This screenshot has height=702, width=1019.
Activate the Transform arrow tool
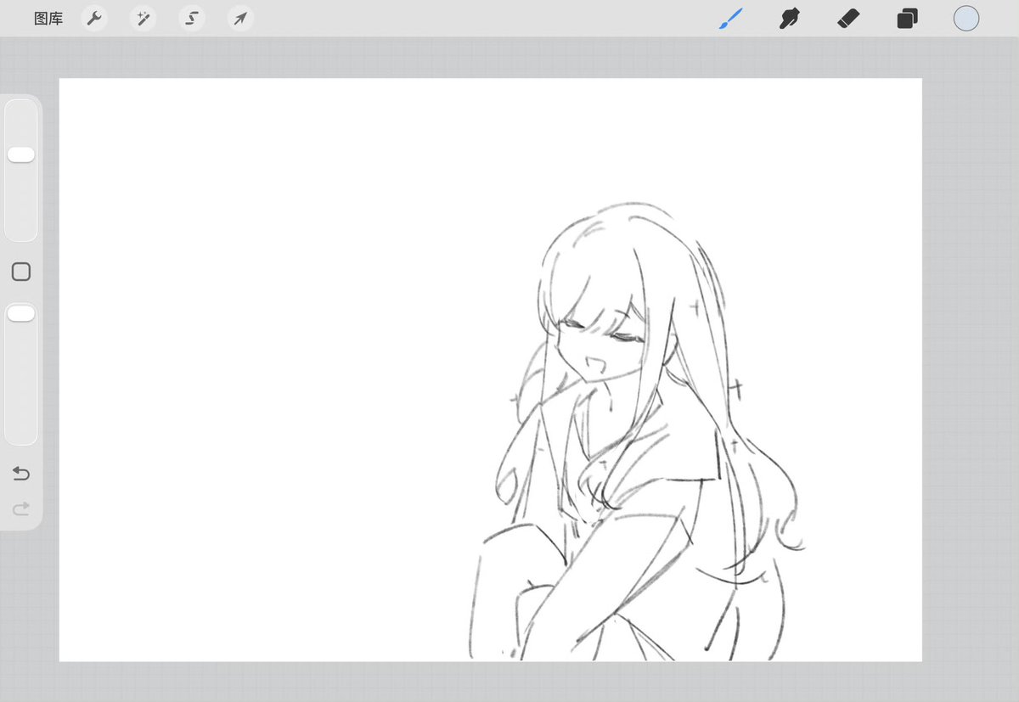click(x=241, y=19)
